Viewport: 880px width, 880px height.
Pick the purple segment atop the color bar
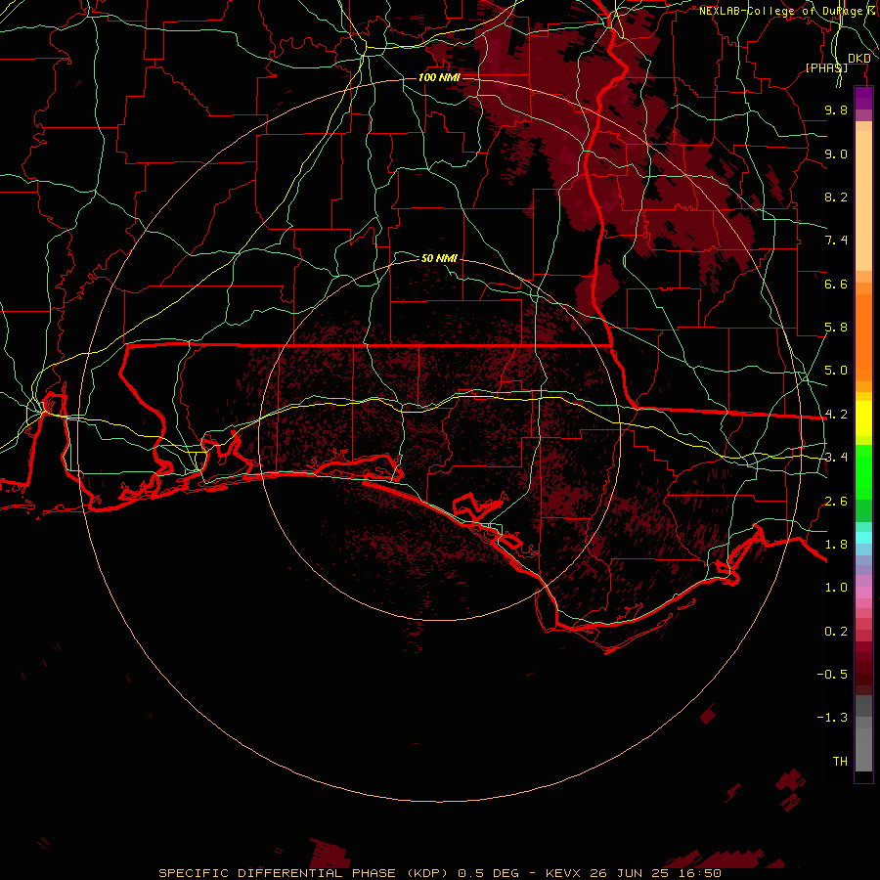(863, 99)
